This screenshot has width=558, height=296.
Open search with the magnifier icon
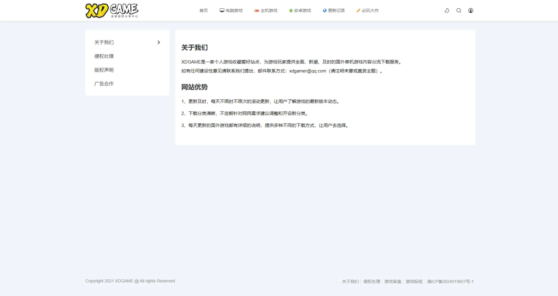(459, 11)
